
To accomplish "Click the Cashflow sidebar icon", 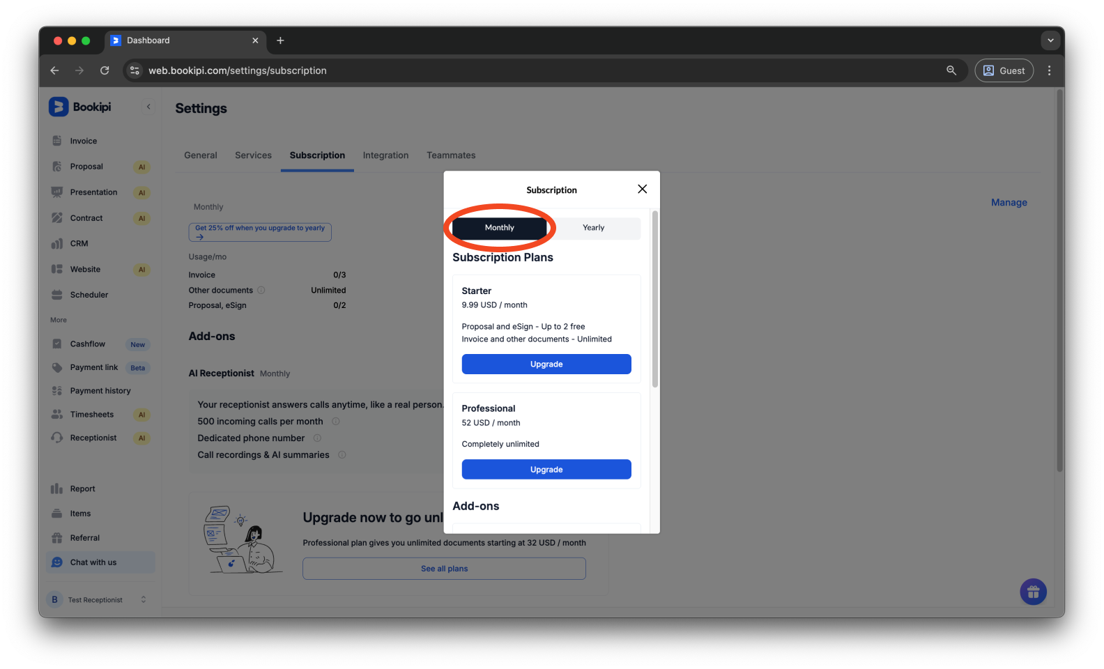I will [57, 344].
